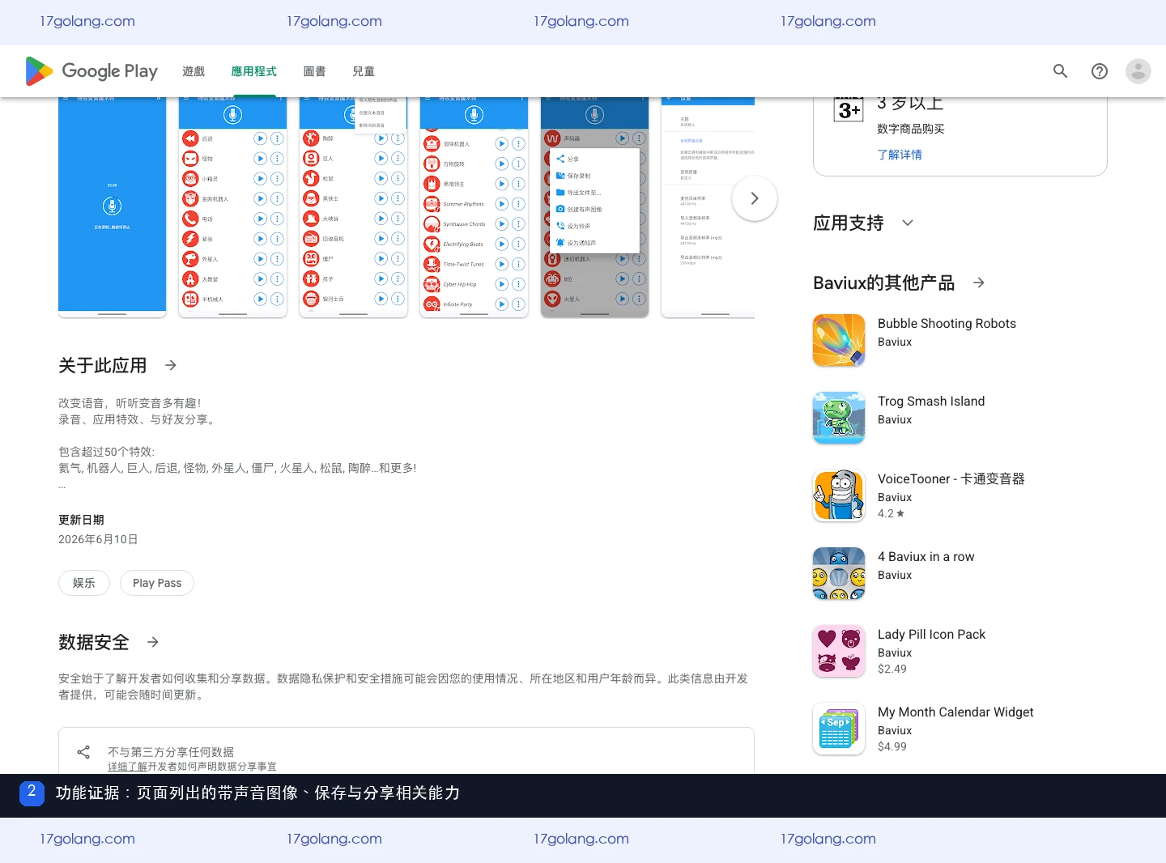Click the 3+ content rating badge
Viewport: 1166px width, 863px height.
pos(849,108)
